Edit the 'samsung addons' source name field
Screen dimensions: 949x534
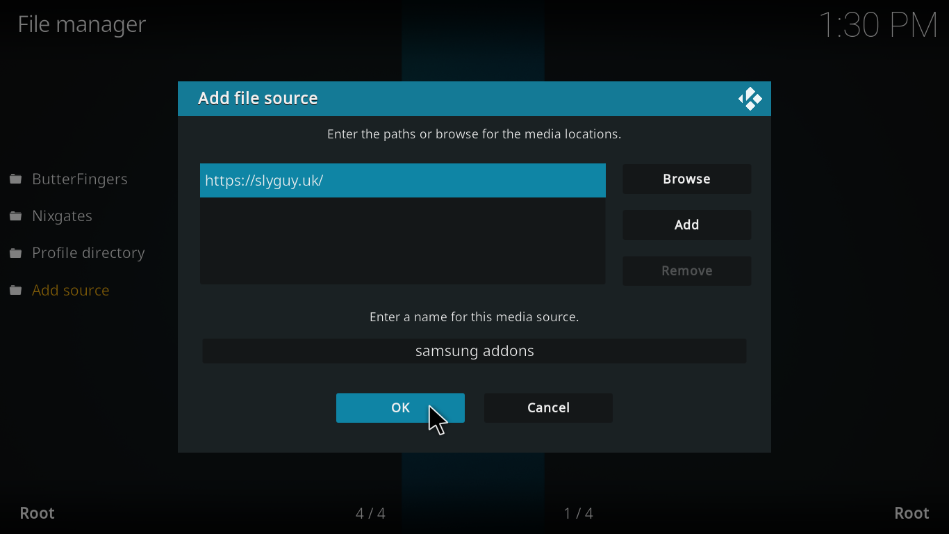pyautogui.click(x=474, y=351)
